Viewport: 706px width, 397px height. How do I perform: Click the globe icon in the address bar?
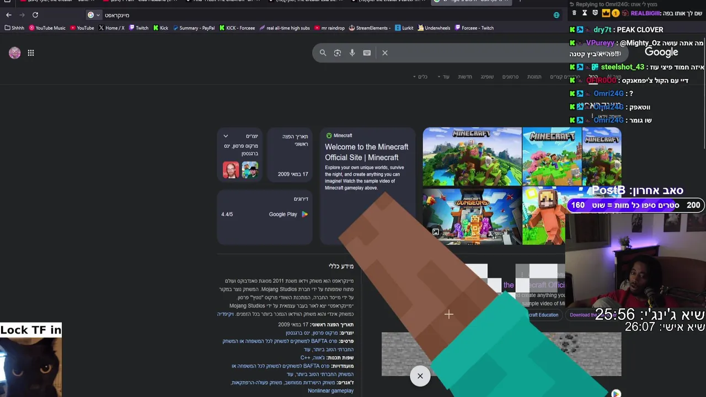point(557,15)
